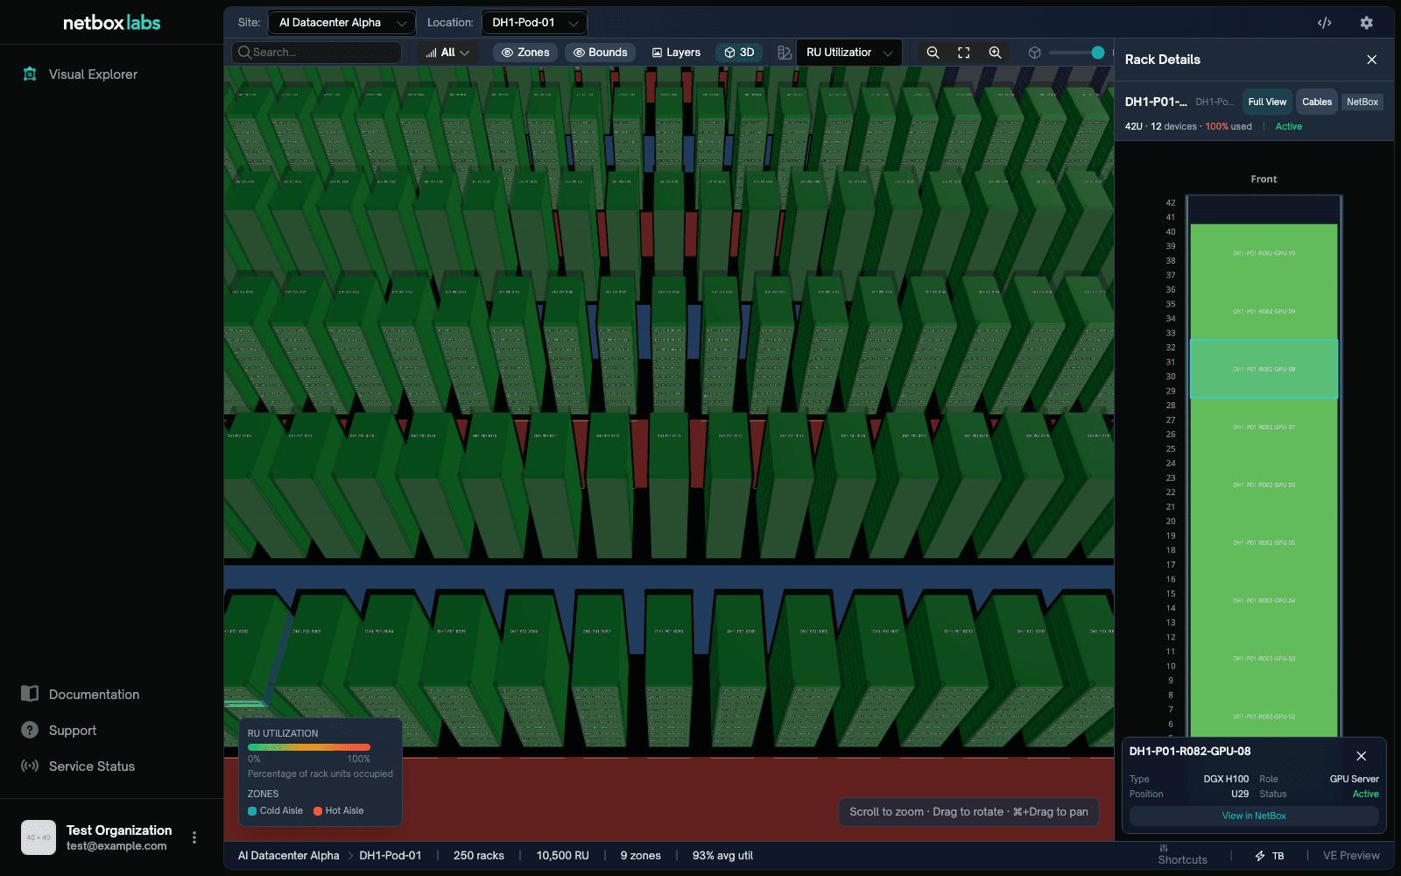
Task: Click the TB lightning status indicator
Action: (x=1269, y=856)
